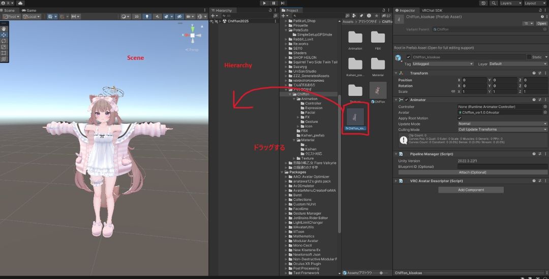Select the Hand view tool
This screenshot has width=549, height=279.
coord(4,28)
